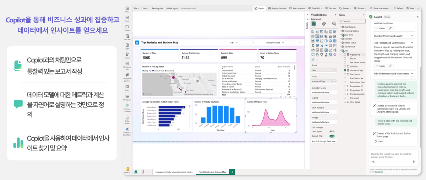Image resolution: width=426 pixels, height=180 pixels.
Task: Open the Trip Statistics and Stations Map tab
Action: tap(213, 172)
